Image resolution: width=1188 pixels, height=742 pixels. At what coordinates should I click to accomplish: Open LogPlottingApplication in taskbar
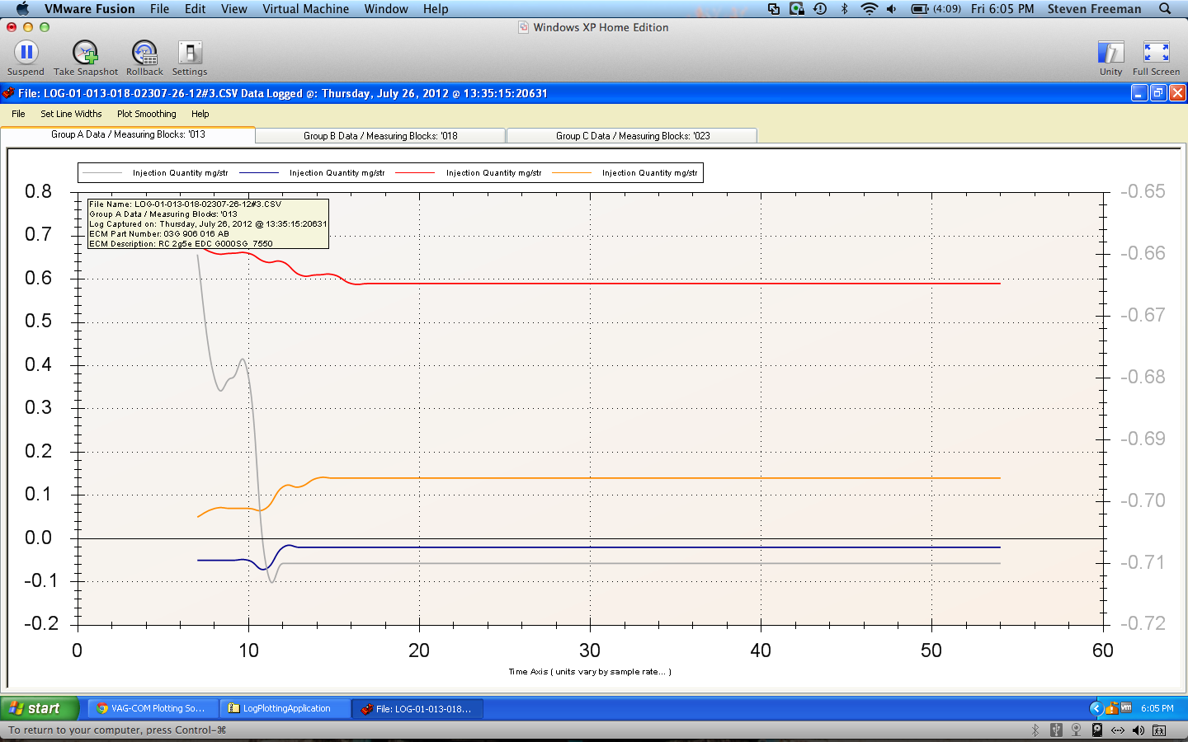pos(285,708)
